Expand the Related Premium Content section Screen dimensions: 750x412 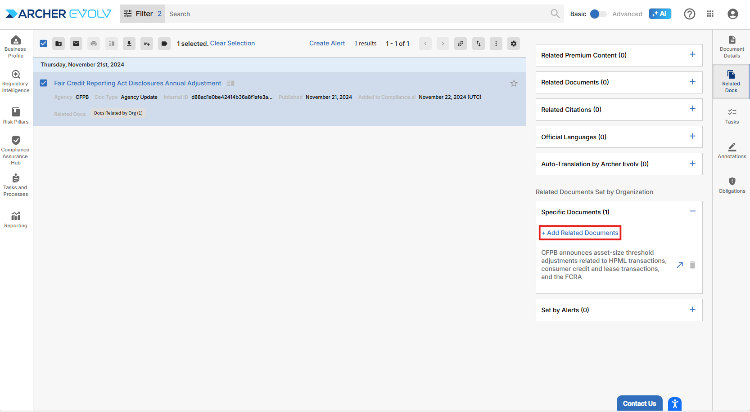click(692, 55)
